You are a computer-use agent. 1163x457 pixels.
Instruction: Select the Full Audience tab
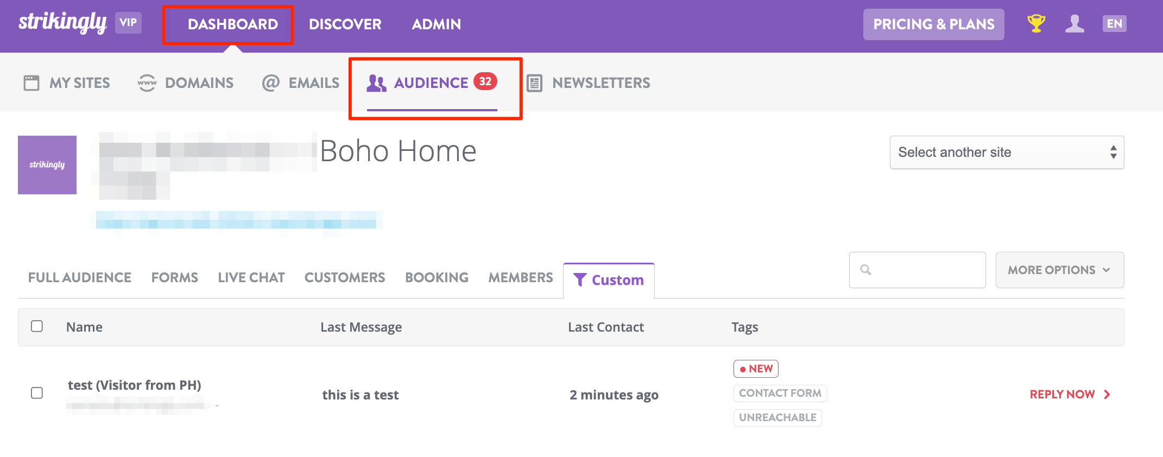pos(80,277)
